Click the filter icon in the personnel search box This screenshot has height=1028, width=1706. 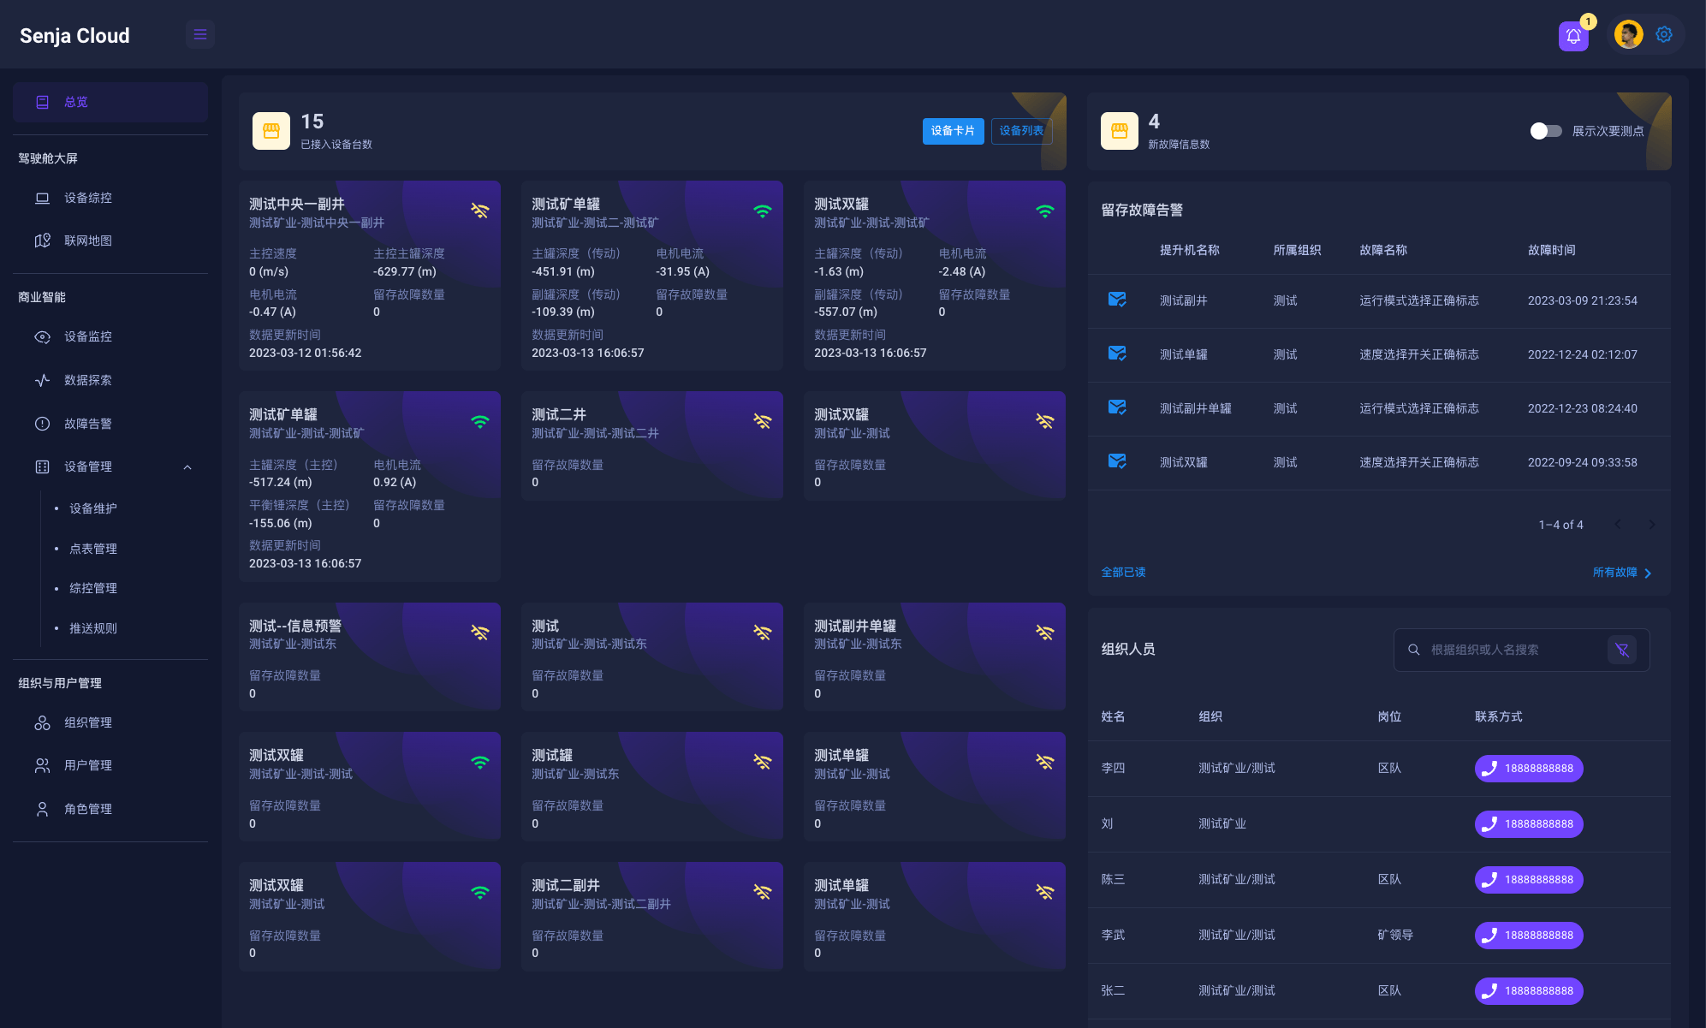pyautogui.click(x=1621, y=650)
